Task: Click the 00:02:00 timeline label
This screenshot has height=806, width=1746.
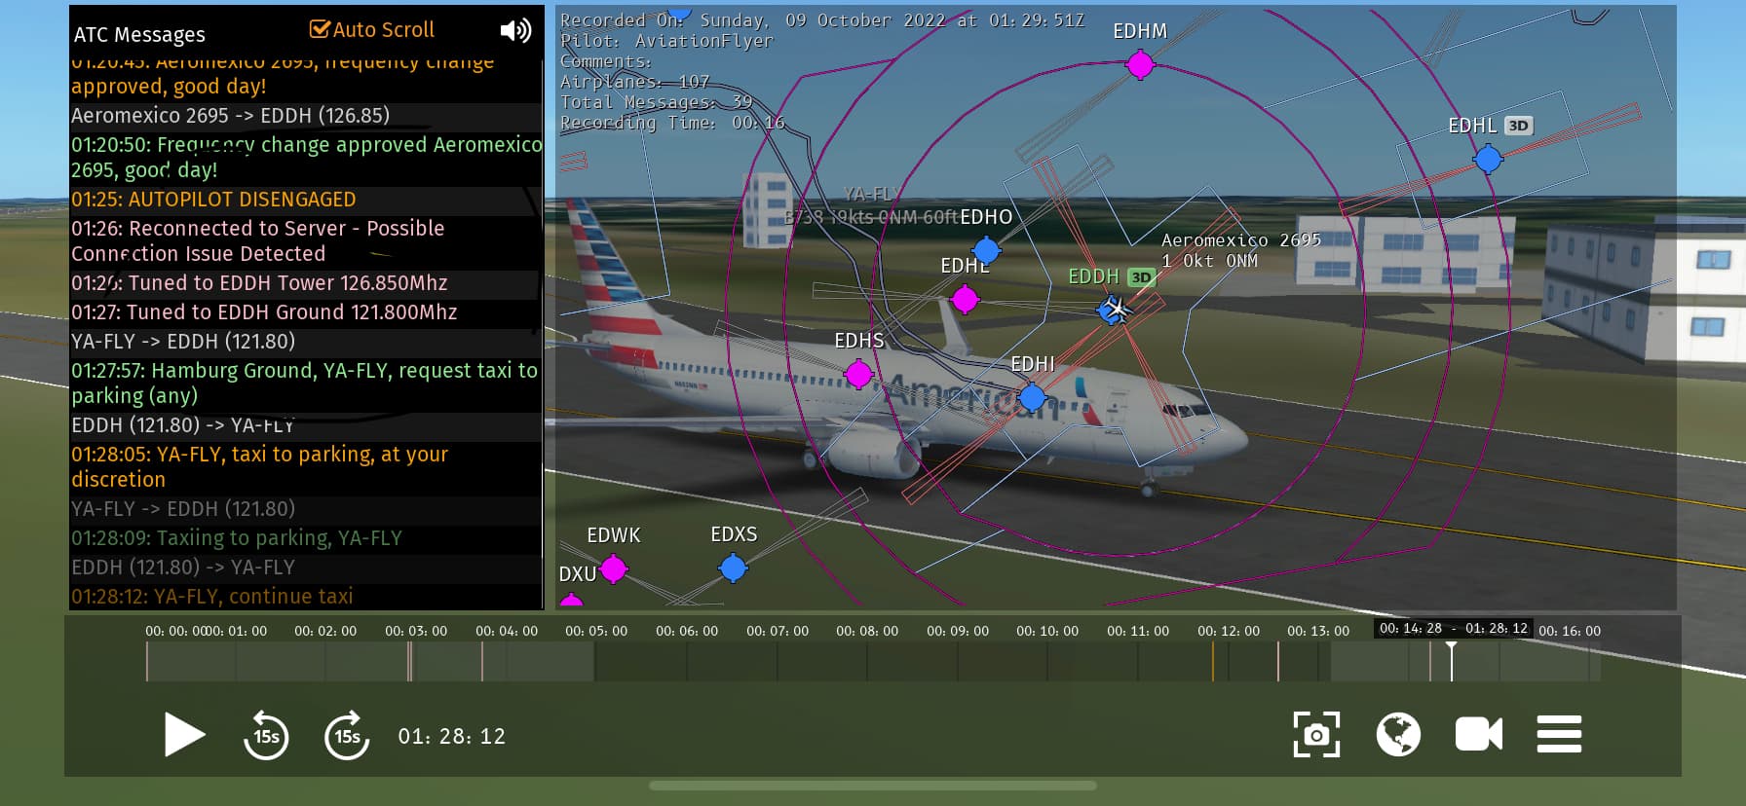Action: pos(325,631)
